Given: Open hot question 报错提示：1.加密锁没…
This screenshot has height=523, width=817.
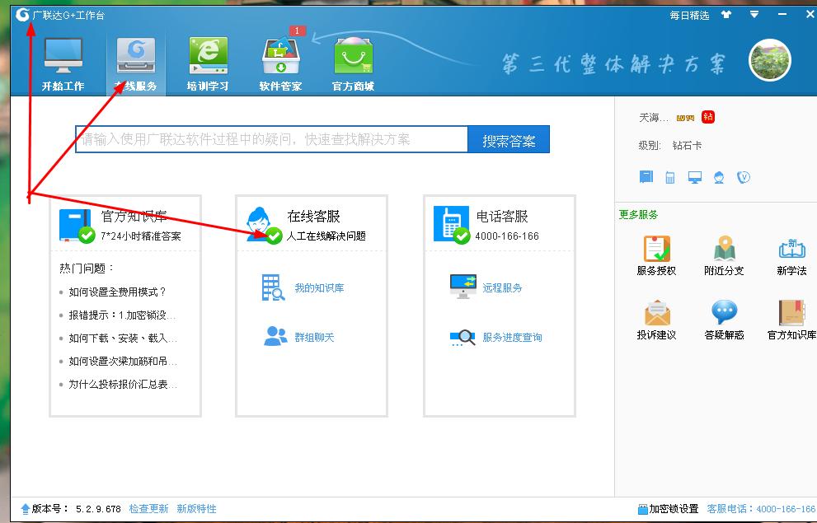Looking at the screenshot, I should coord(123,315).
